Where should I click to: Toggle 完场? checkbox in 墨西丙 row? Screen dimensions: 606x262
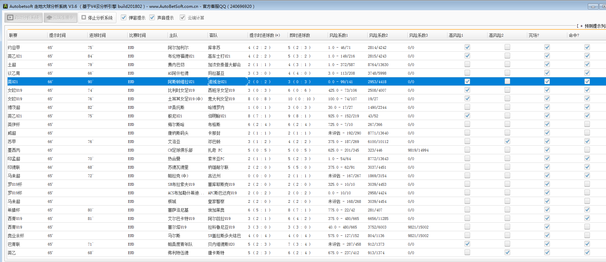pos(547,150)
